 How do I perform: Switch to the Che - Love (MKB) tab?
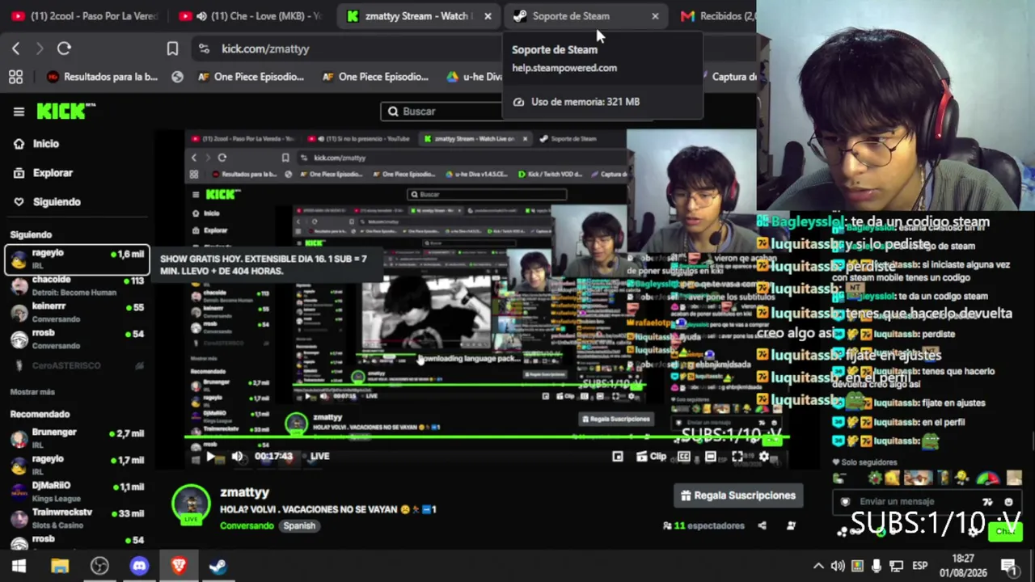pyautogui.click(x=250, y=16)
